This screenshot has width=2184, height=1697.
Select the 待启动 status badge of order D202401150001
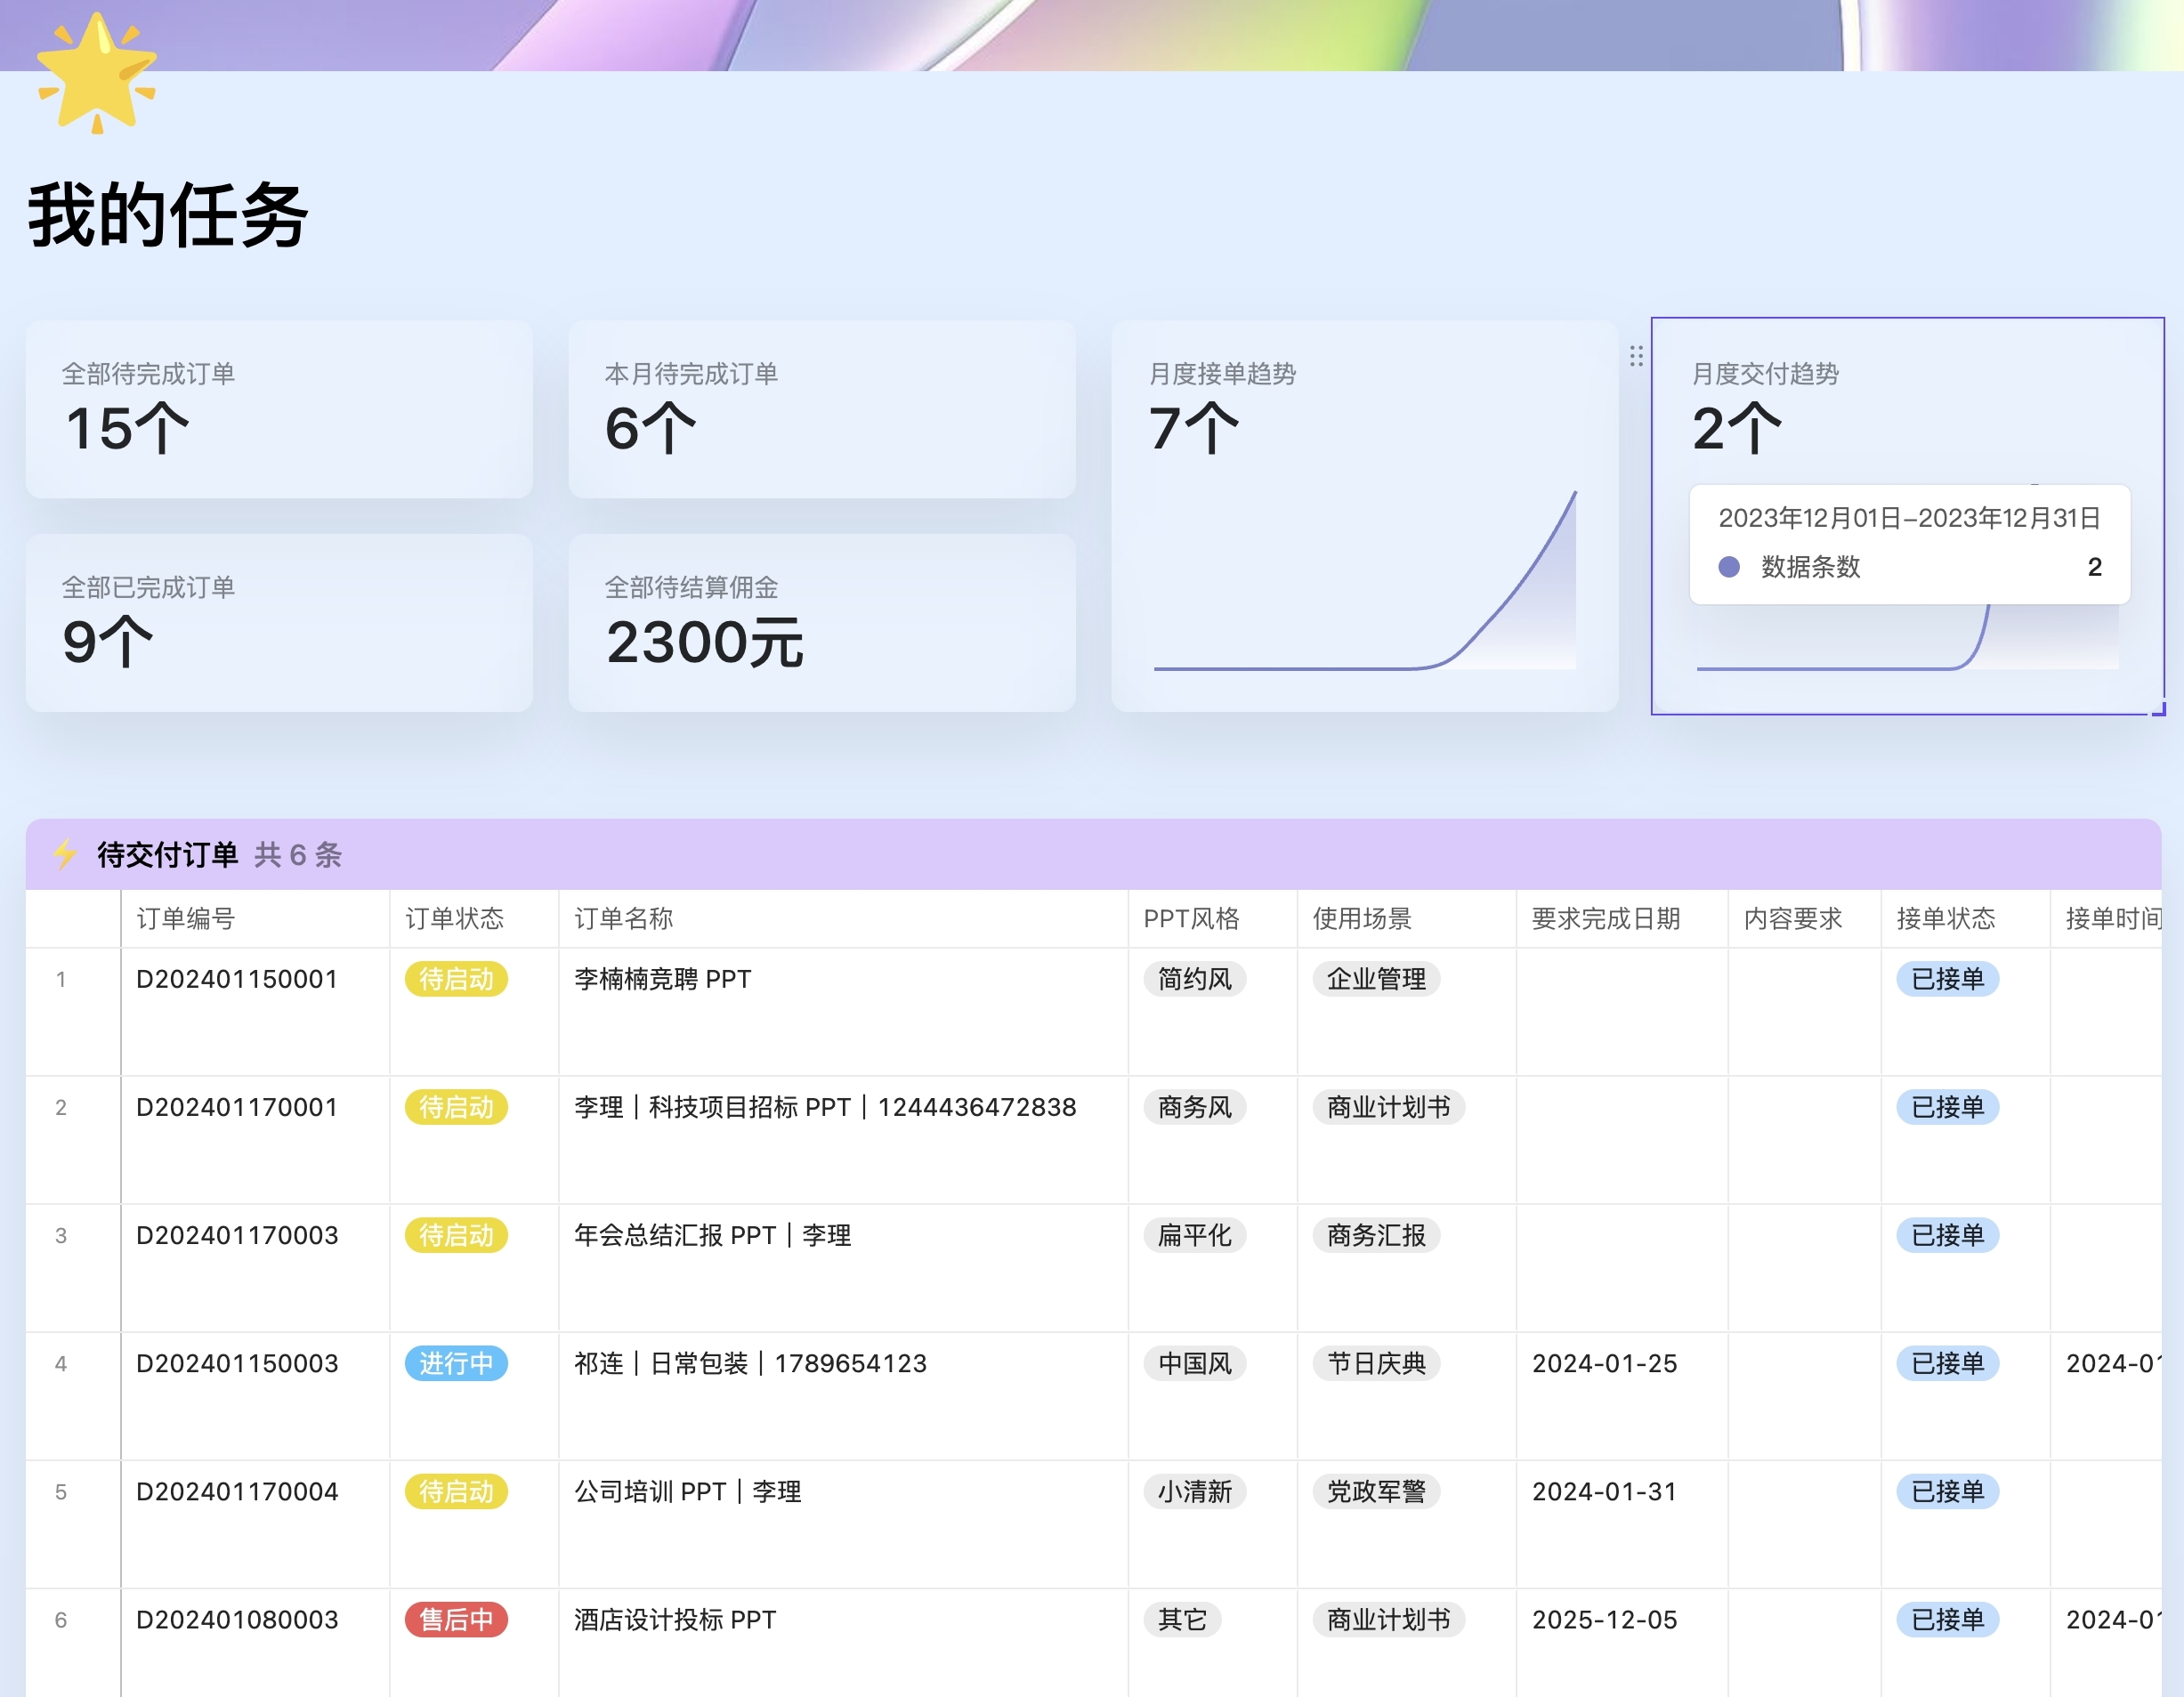pyautogui.click(x=456, y=979)
